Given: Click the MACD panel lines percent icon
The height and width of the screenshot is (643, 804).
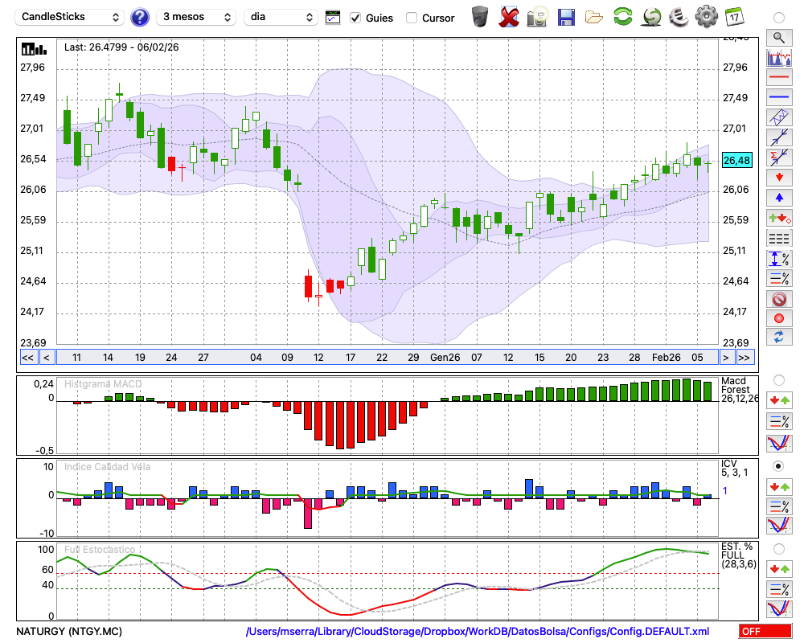Looking at the screenshot, I should 779,421.
